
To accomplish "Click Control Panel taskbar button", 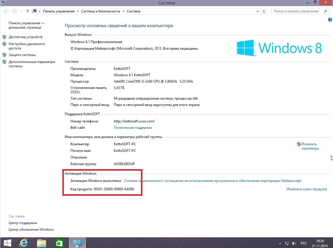I will (77, 243).
